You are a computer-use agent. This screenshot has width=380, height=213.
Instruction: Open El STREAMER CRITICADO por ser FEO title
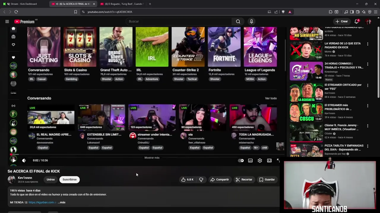click(x=343, y=87)
